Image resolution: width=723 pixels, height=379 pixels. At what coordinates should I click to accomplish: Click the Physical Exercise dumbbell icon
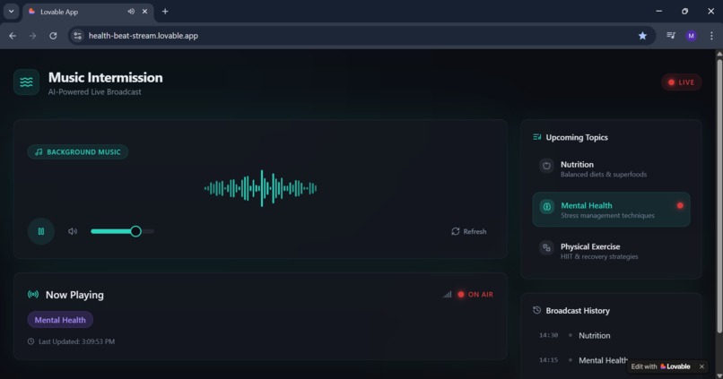pyautogui.click(x=546, y=248)
